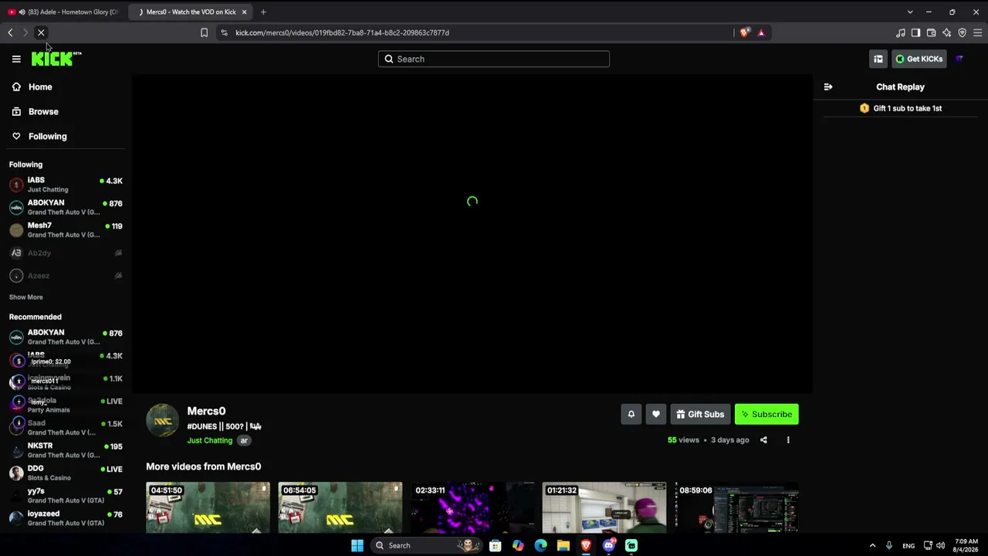This screenshot has height=556, width=988.
Task: Open the 08:59:06 video thumbnail
Action: pos(736,507)
